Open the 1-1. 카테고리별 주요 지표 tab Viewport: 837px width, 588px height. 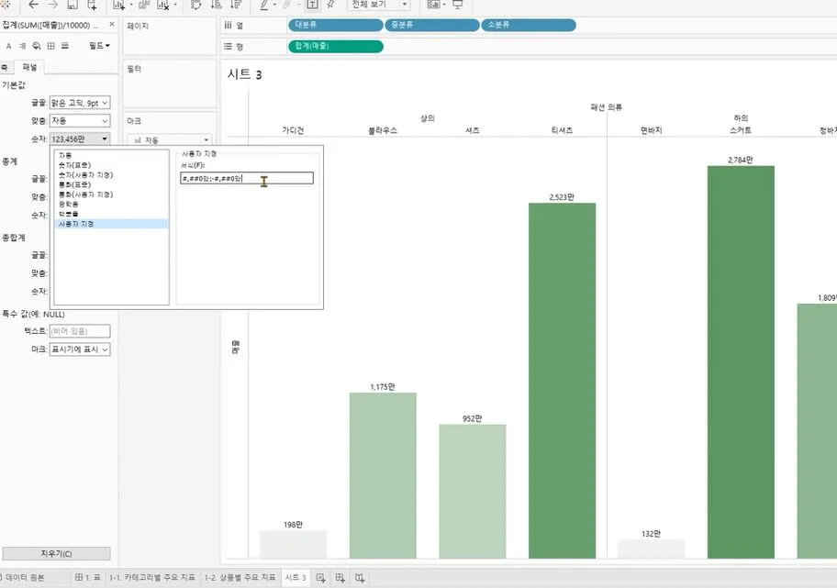[x=152, y=577]
